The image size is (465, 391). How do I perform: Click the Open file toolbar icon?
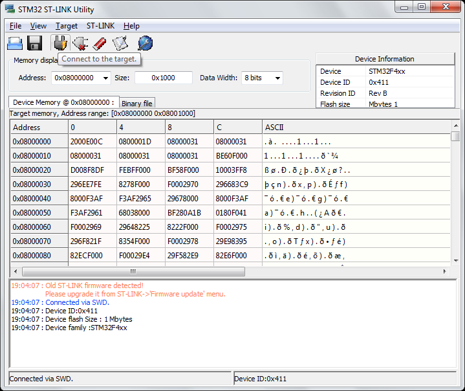click(15, 43)
